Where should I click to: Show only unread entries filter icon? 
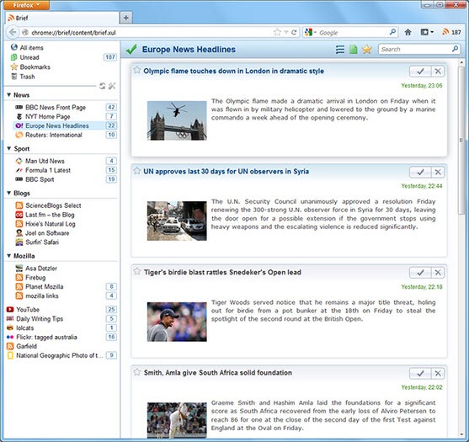[x=354, y=50]
